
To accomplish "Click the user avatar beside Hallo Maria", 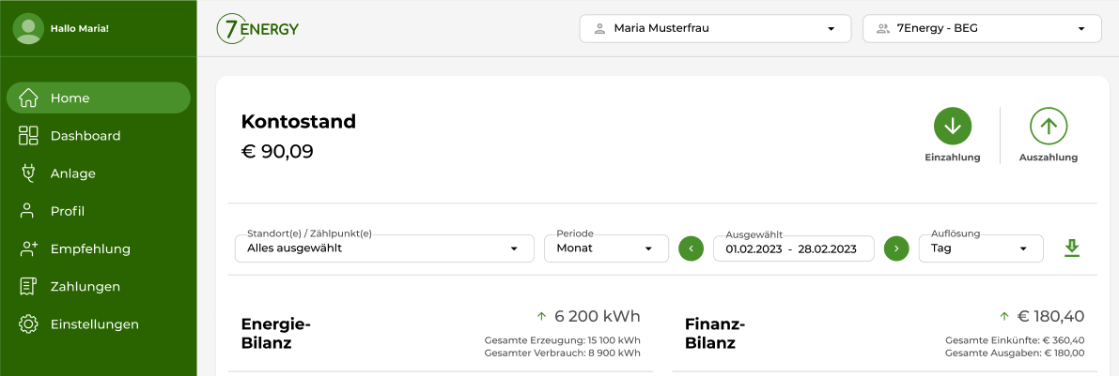I will [x=28, y=28].
